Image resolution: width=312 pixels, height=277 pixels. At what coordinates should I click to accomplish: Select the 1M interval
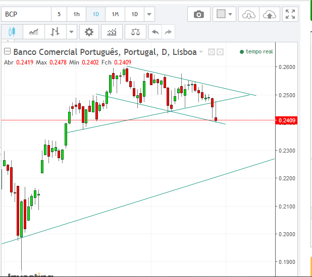point(115,14)
